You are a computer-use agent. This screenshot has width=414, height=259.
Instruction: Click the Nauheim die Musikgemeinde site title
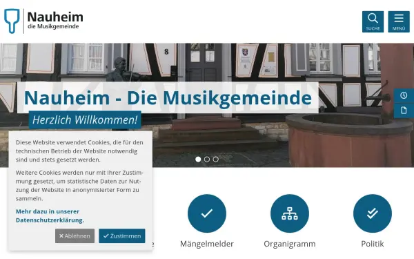click(55, 20)
